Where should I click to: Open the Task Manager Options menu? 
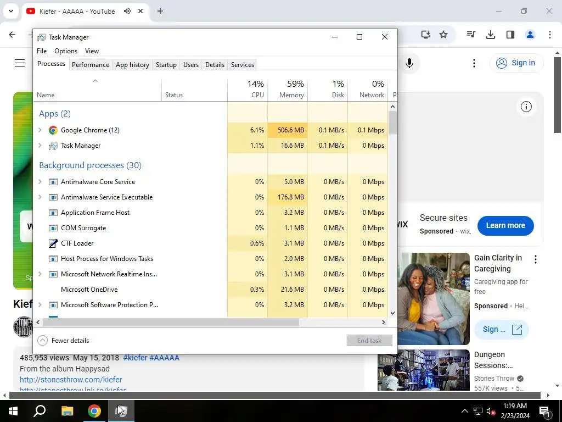66,51
